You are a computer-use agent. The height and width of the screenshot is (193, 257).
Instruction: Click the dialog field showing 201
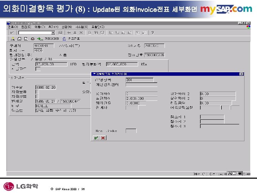tap(140, 80)
